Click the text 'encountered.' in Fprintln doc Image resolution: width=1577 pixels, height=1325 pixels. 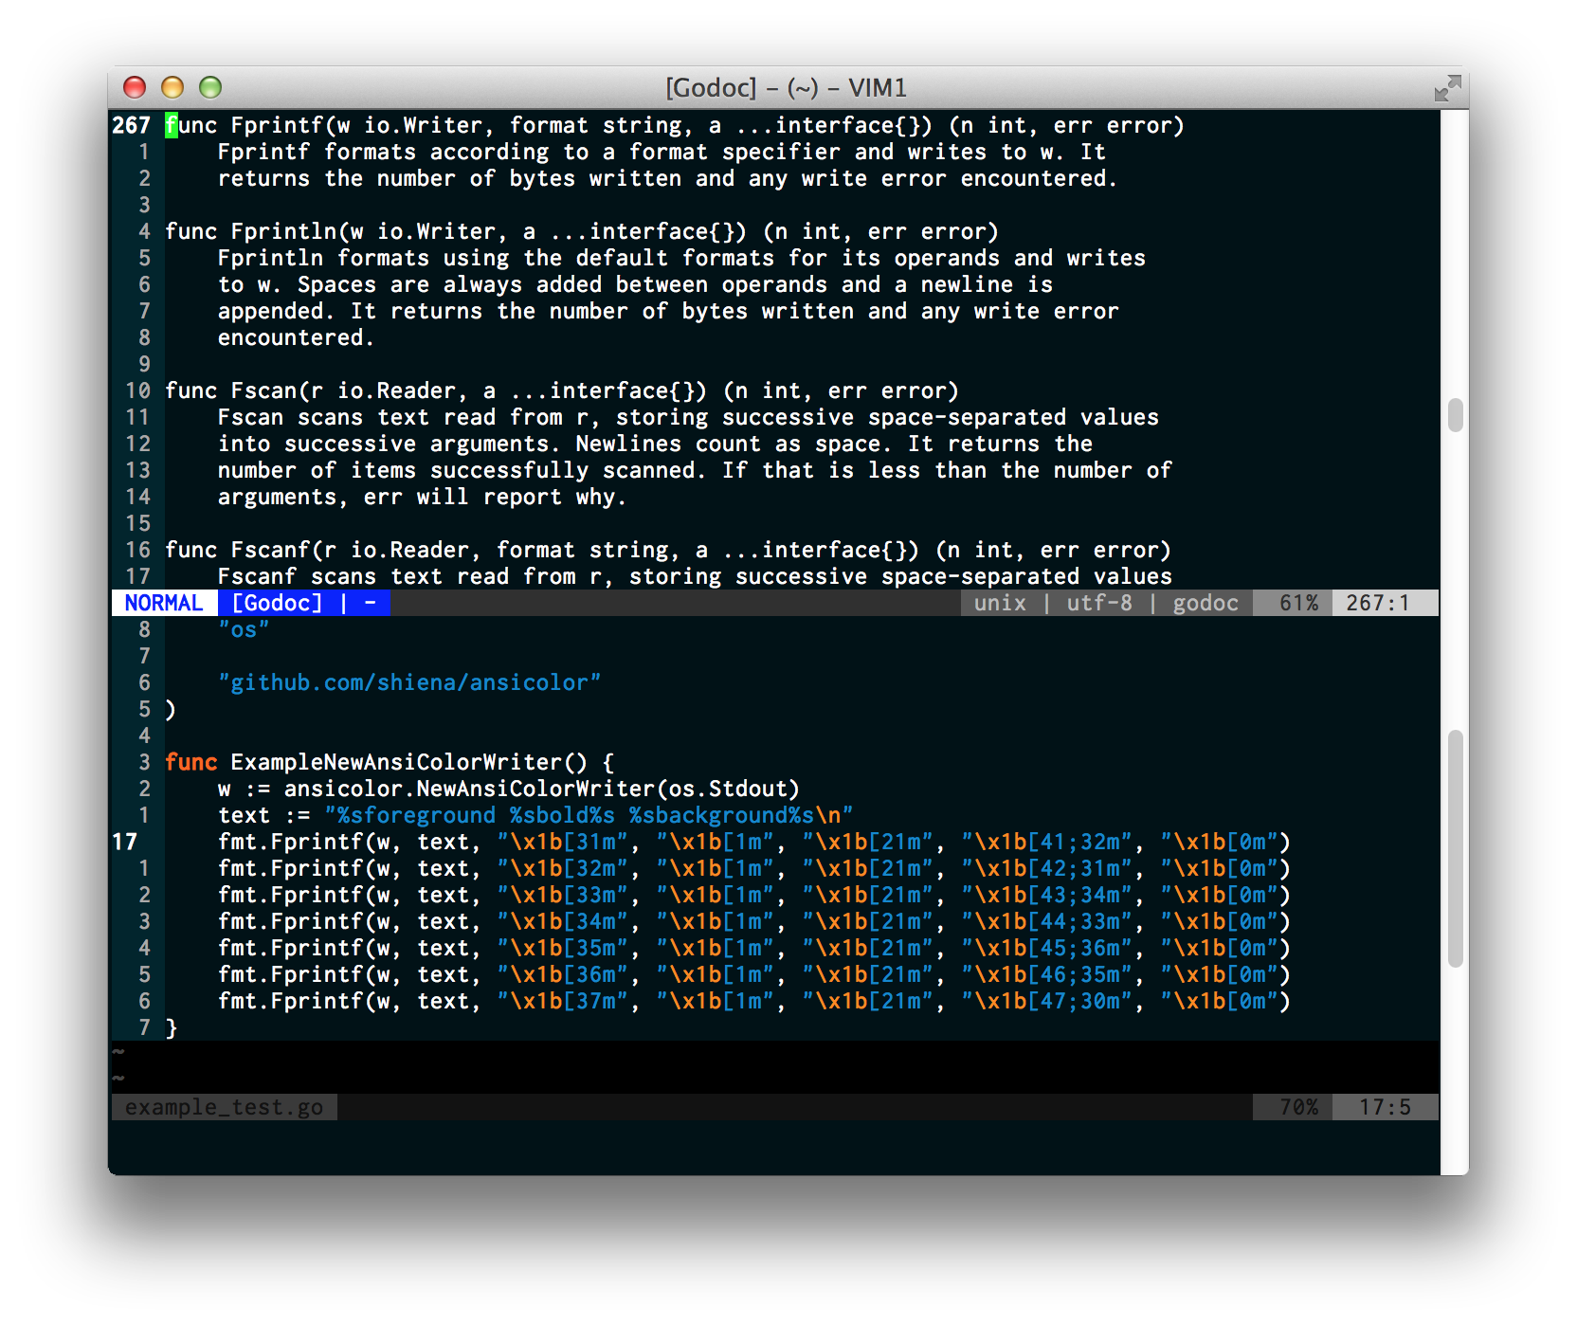[x=296, y=337]
